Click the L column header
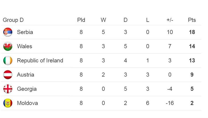 (148, 20)
